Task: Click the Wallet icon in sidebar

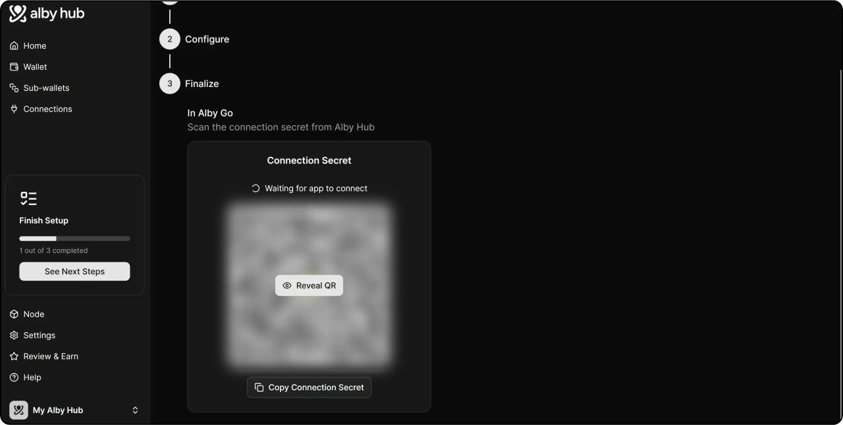Action: [x=14, y=67]
